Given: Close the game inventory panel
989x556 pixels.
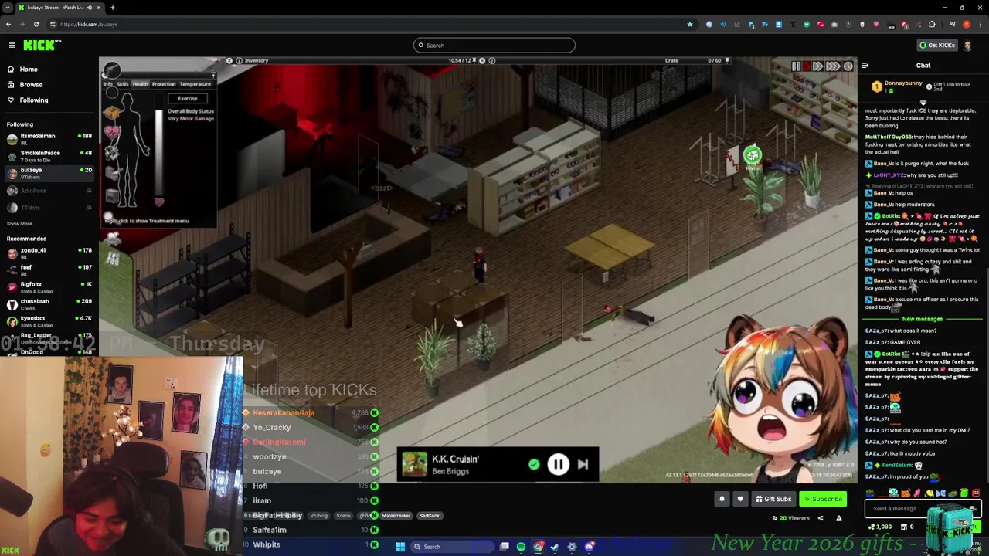Looking at the screenshot, I should (x=229, y=60).
